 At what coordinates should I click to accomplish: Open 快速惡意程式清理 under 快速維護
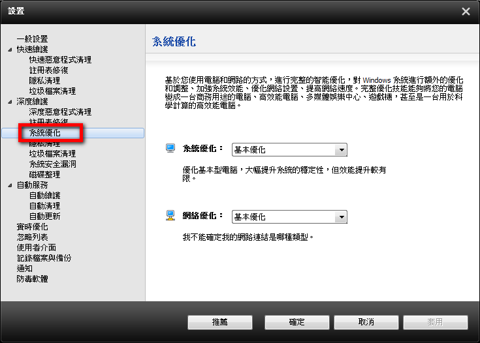point(60,60)
